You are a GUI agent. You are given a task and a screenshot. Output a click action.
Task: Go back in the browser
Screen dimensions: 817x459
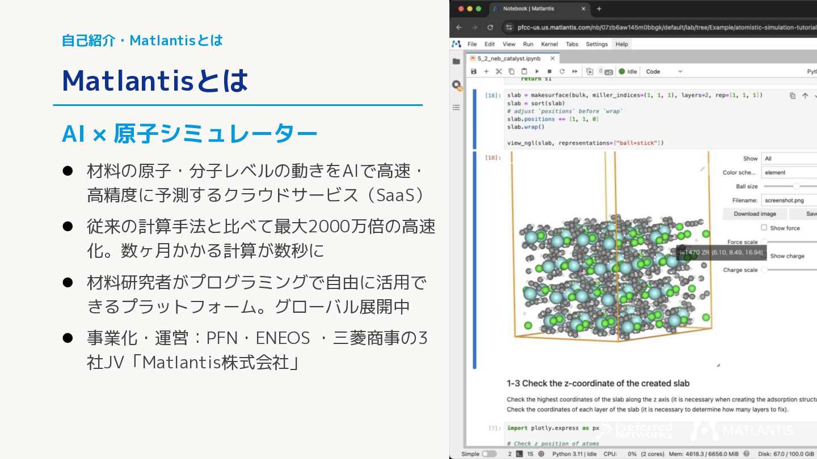pos(459,27)
